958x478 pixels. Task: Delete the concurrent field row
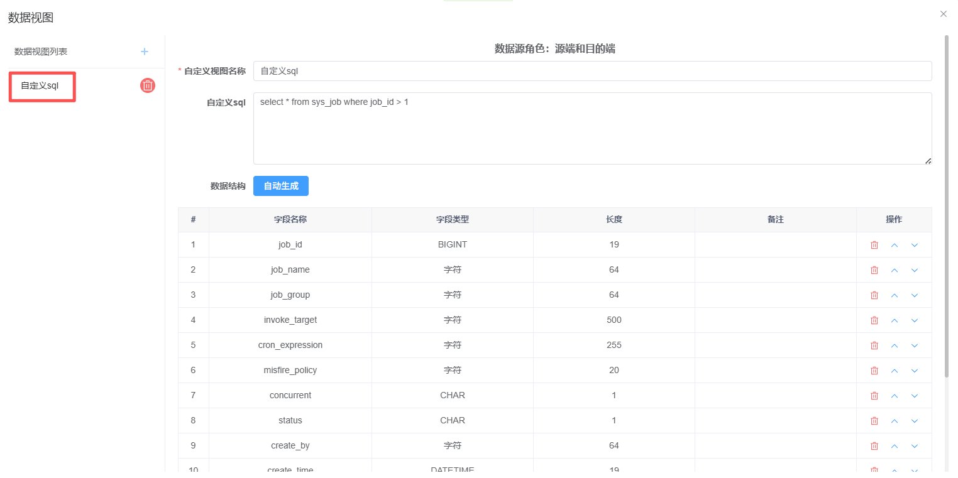click(x=874, y=396)
